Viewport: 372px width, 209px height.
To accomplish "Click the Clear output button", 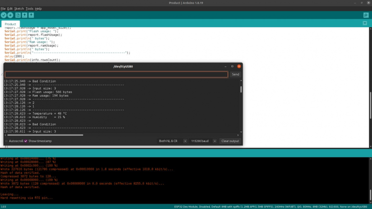I will tap(230, 141).
